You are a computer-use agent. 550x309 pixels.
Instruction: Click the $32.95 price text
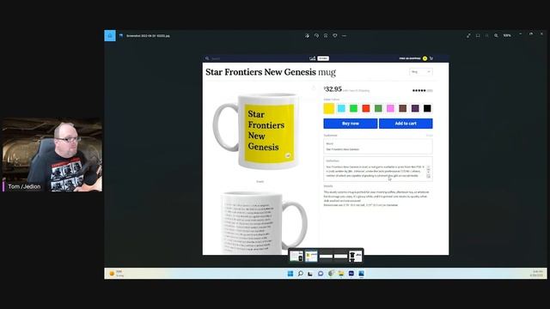pyautogui.click(x=333, y=89)
